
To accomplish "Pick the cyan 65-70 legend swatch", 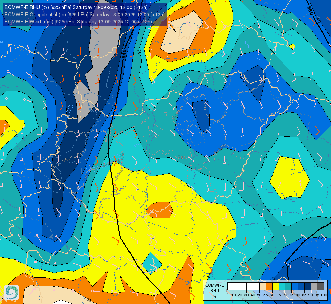I will (x=282, y=286).
